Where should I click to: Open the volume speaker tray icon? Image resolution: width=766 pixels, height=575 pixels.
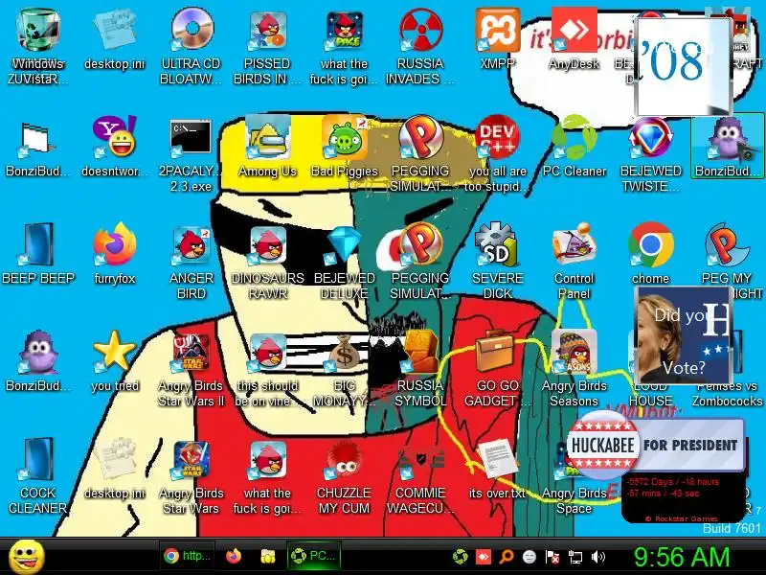pos(597,557)
